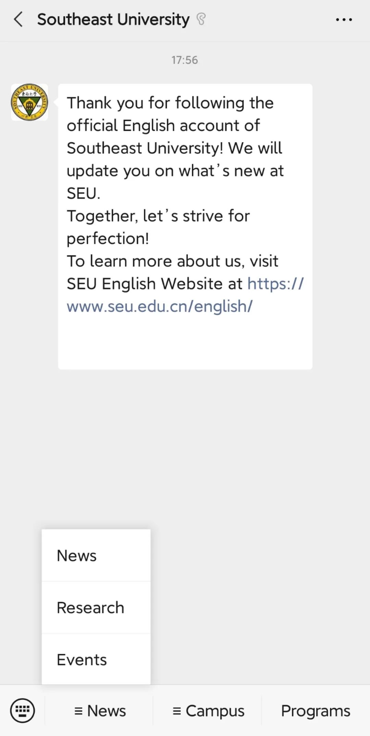370x736 pixels.
Task: Open the www.seu.edu.cn/english/ link
Action: 160,306
